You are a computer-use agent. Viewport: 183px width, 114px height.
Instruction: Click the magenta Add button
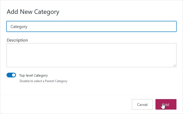[166, 105]
